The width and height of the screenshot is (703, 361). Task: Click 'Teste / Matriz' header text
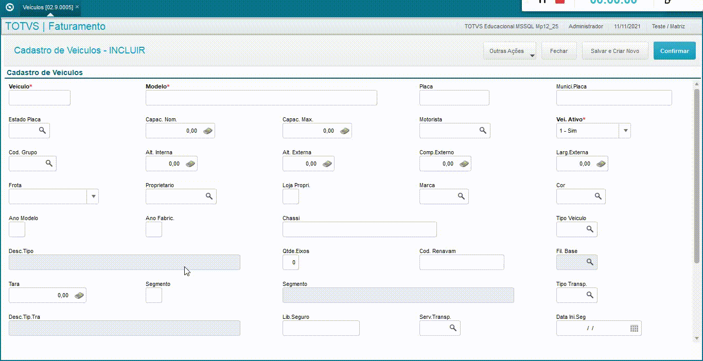[669, 26]
